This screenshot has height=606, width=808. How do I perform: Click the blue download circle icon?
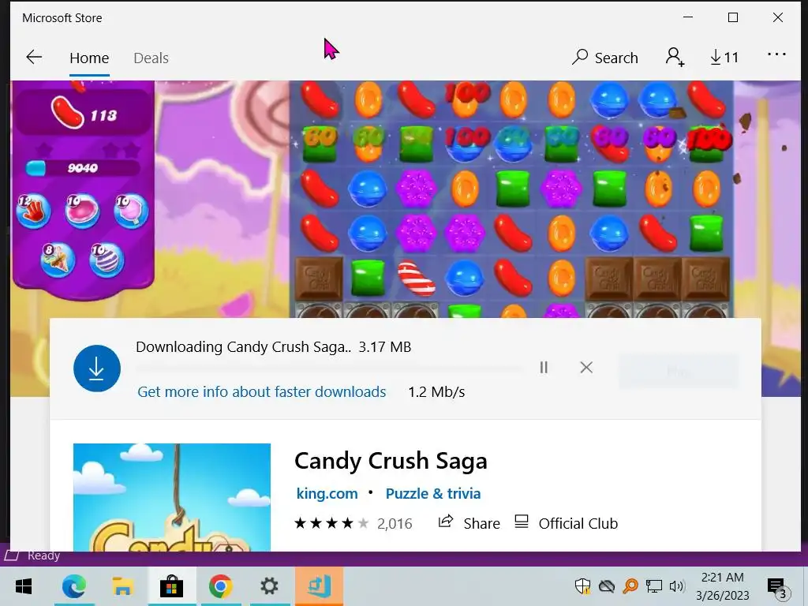(x=97, y=368)
